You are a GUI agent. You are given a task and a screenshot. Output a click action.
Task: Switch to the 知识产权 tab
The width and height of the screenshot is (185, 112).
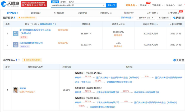[129, 13]
